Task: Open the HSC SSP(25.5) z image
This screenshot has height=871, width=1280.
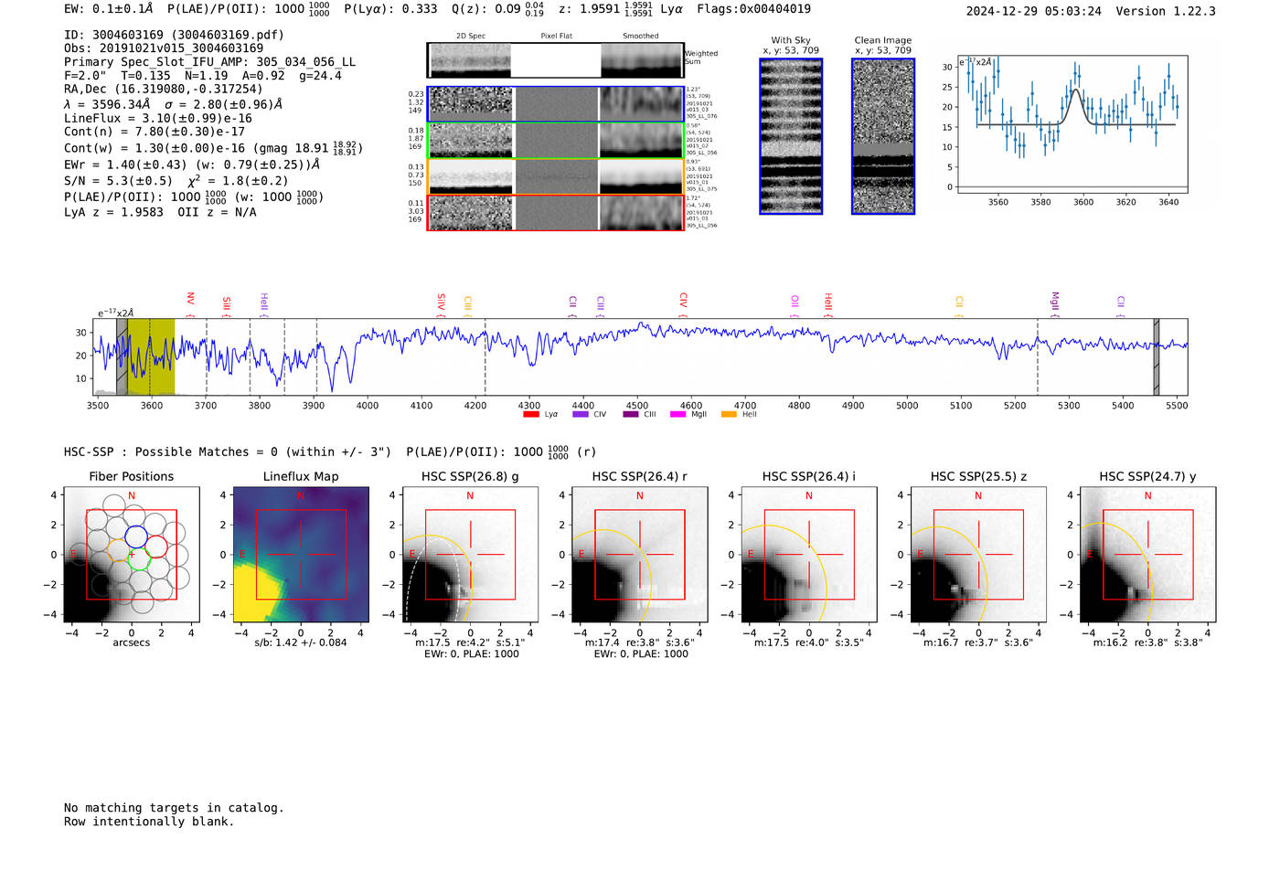Action: 978,554
